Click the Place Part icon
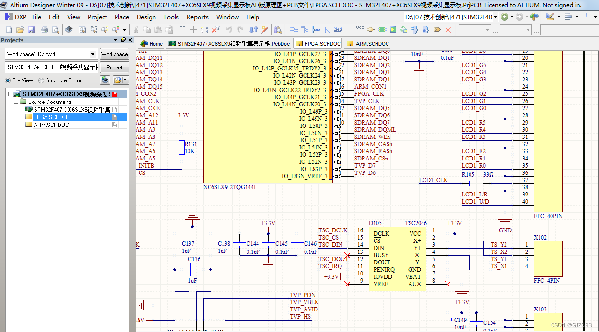Image resolution: width=599 pixels, height=332 pixels. [371, 30]
